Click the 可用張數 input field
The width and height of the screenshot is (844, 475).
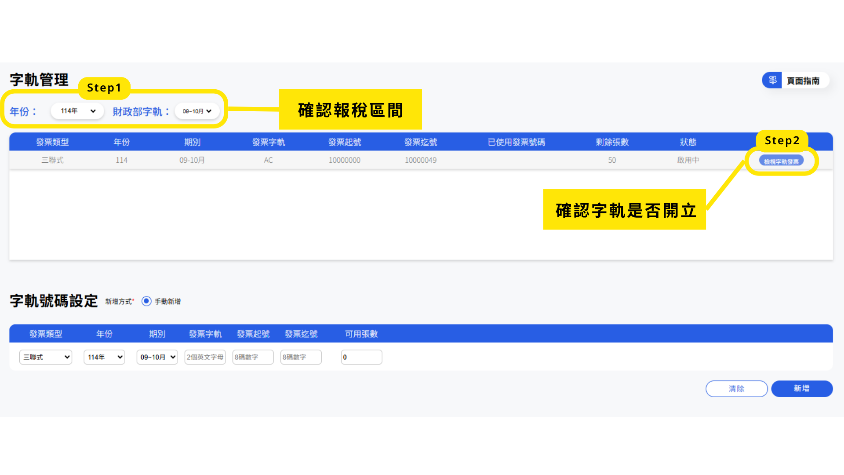pyautogui.click(x=361, y=357)
